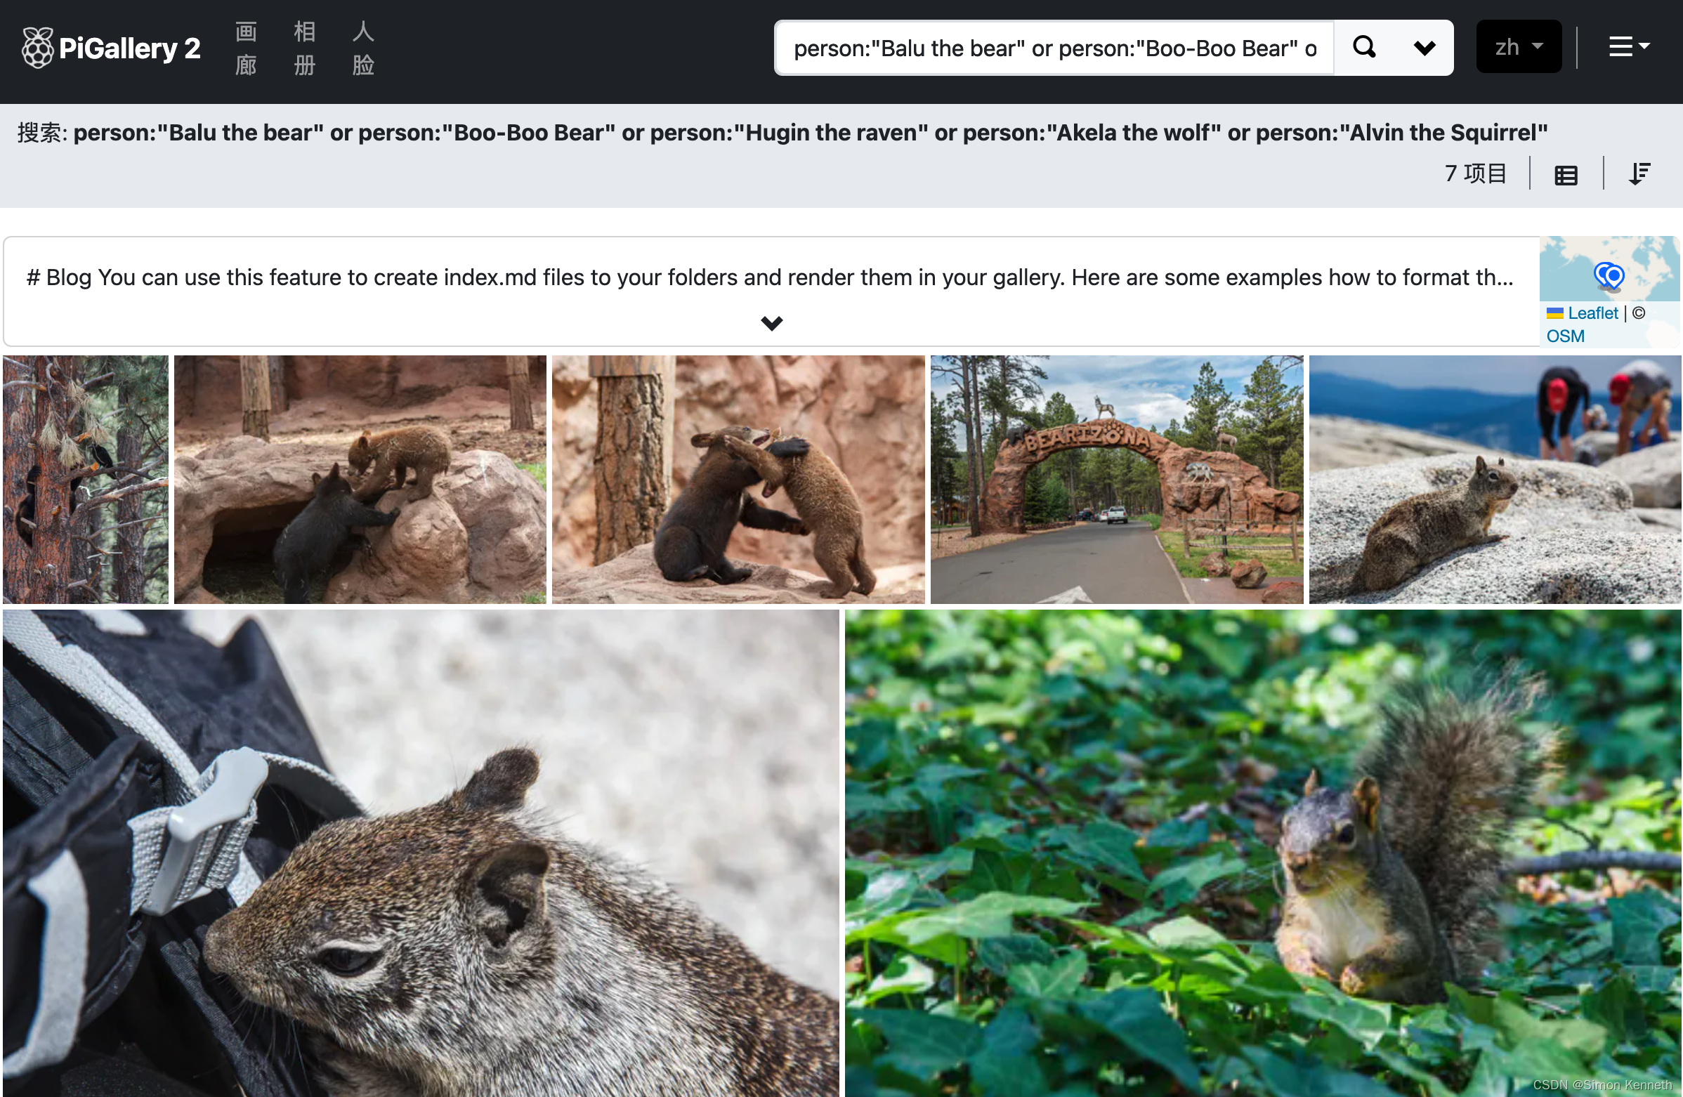Screen dimensions: 1683x1097
Task: Open the bear cubs on rock photo
Action: 360,479
